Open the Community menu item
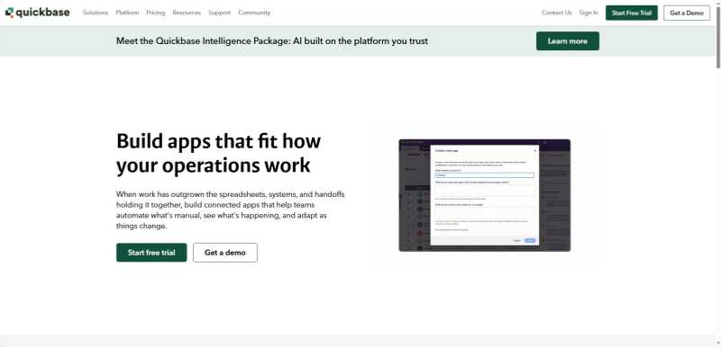Image resolution: width=721 pixels, height=347 pixels. [x=254, y=13]
